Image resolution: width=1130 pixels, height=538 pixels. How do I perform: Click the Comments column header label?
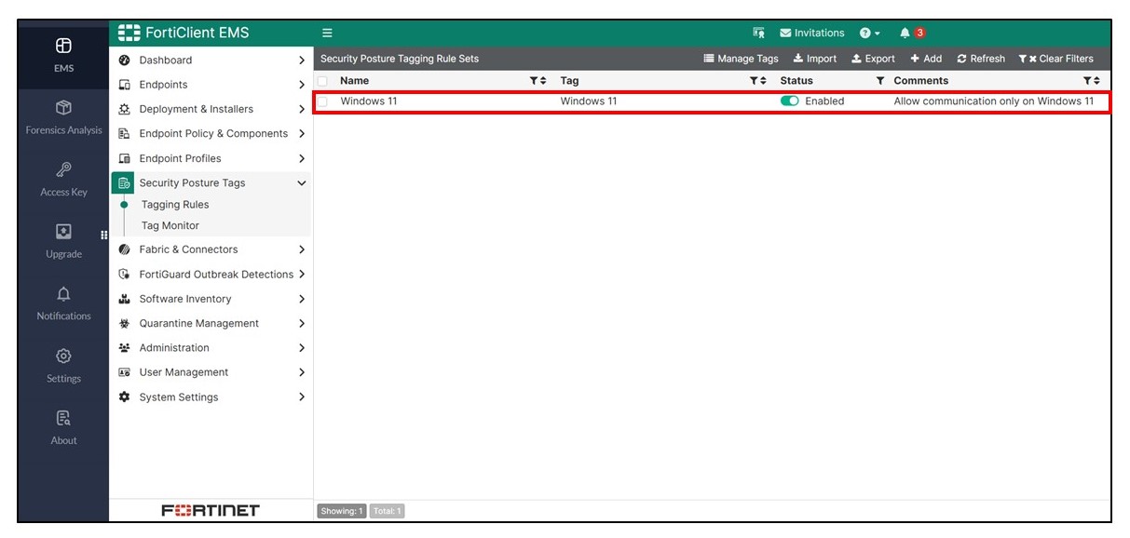coord(921,81)
